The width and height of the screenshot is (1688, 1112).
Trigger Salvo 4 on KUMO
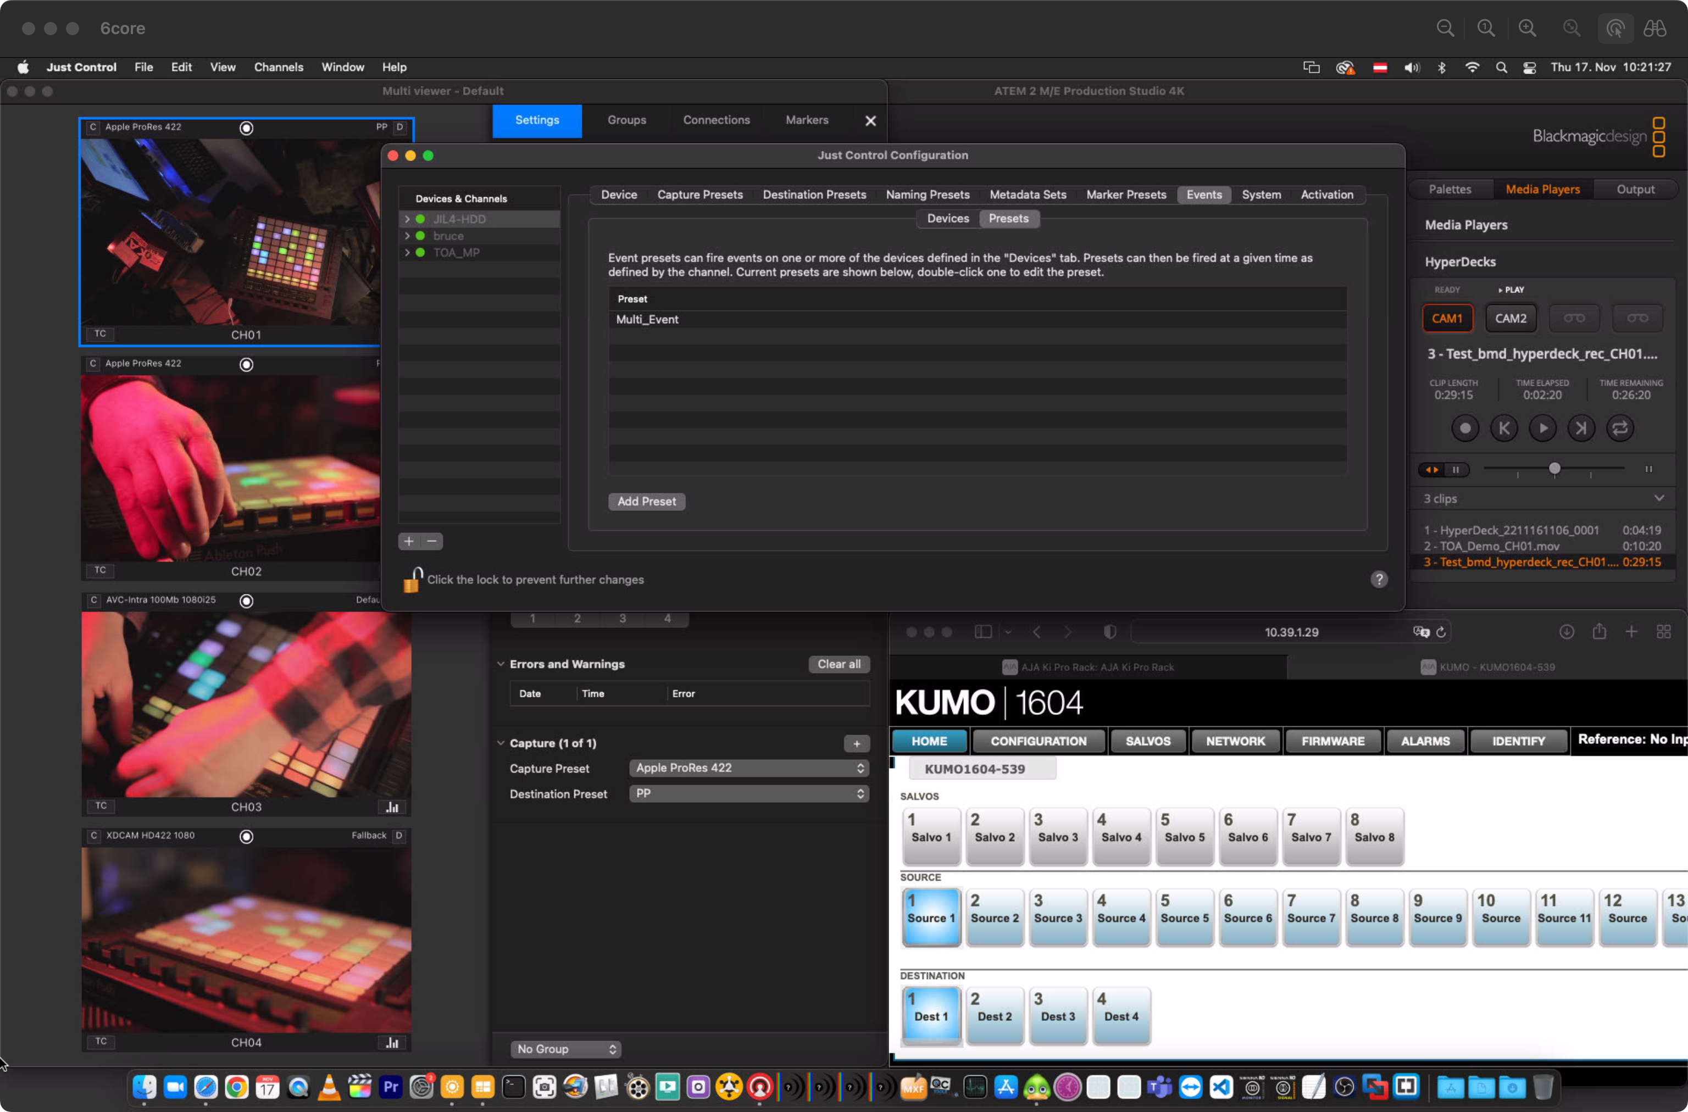[x=1121, y=836]
